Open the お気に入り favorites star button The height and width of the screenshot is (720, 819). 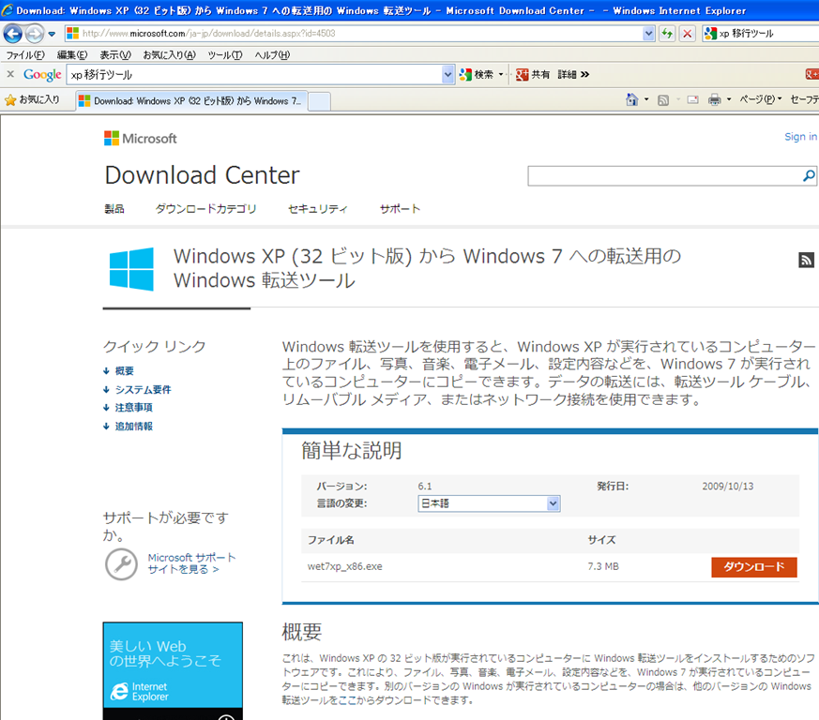point(33,99)
